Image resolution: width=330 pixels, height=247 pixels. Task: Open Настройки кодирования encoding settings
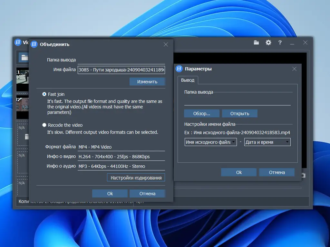point(136,178)
